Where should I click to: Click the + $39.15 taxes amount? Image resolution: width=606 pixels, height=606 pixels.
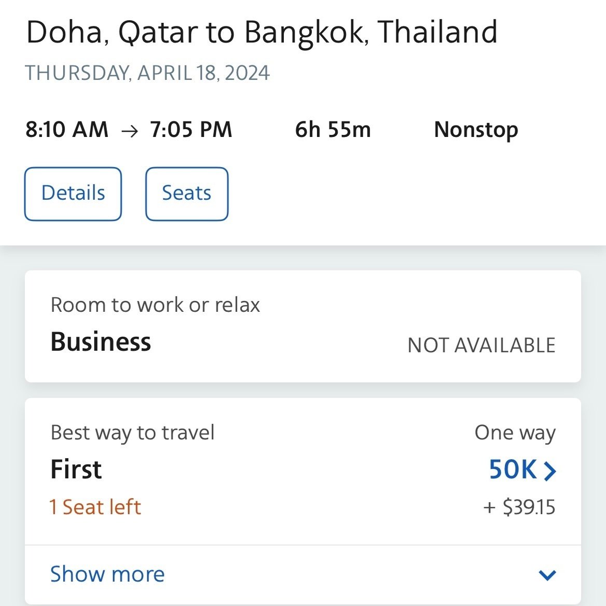coord(519,507)
